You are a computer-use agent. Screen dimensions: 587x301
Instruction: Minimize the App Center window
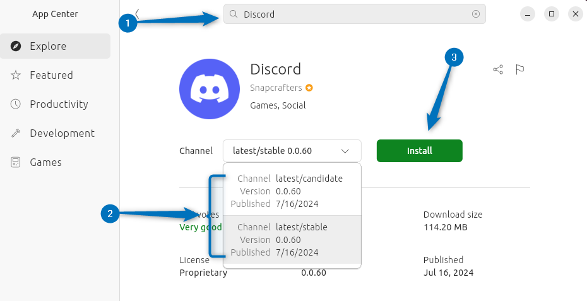point(528,15)
